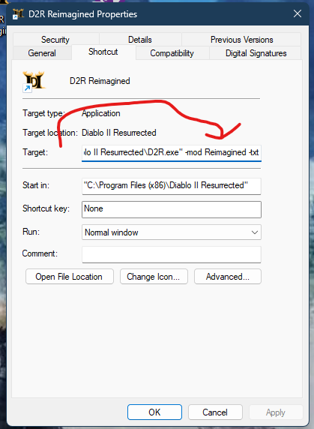Click the large D2R Reimagined shortcut icon
The width and height of the screenshot is (314, 429).
pos(34,81)
